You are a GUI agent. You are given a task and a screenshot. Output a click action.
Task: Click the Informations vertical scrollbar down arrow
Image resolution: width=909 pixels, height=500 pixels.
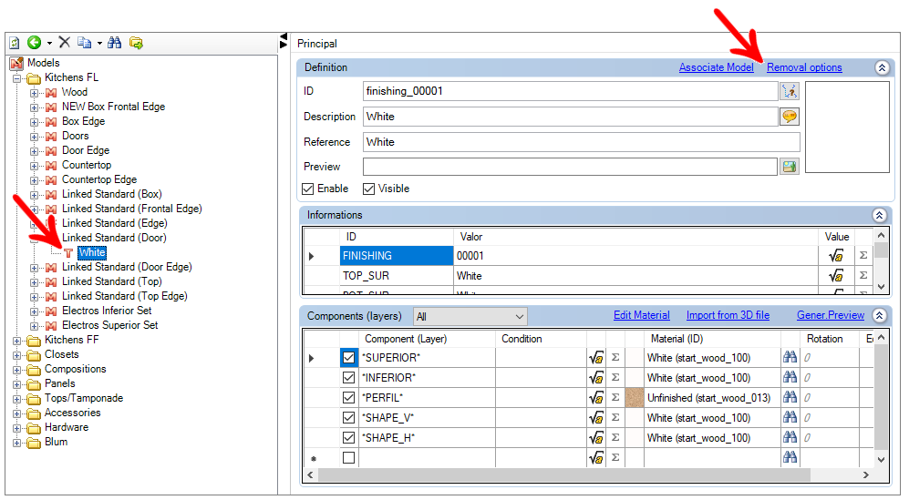(x=881, y=287)
